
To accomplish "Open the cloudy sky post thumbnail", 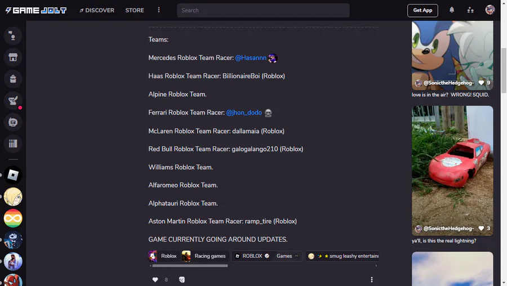I will 452,269.
